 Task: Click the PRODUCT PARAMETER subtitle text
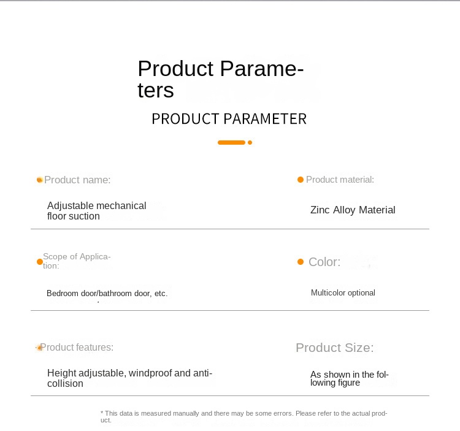[229, 119]
